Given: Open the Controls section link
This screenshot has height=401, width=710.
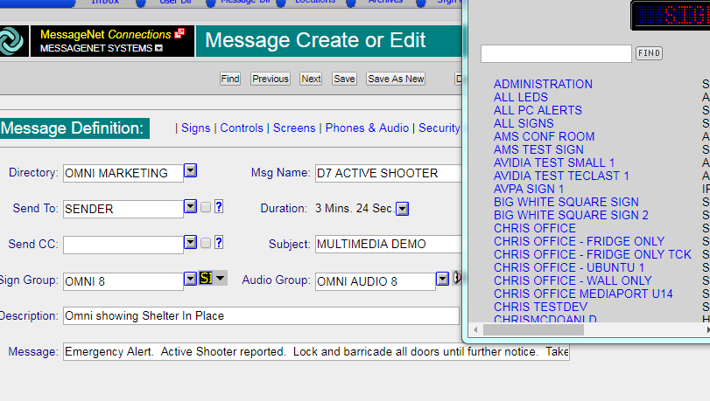Looking at the screenshot, I should [242, 128].
